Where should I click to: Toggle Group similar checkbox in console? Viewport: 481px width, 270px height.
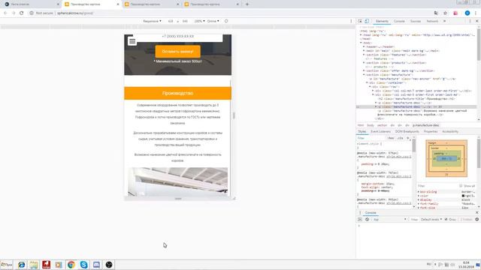(446, 220)
